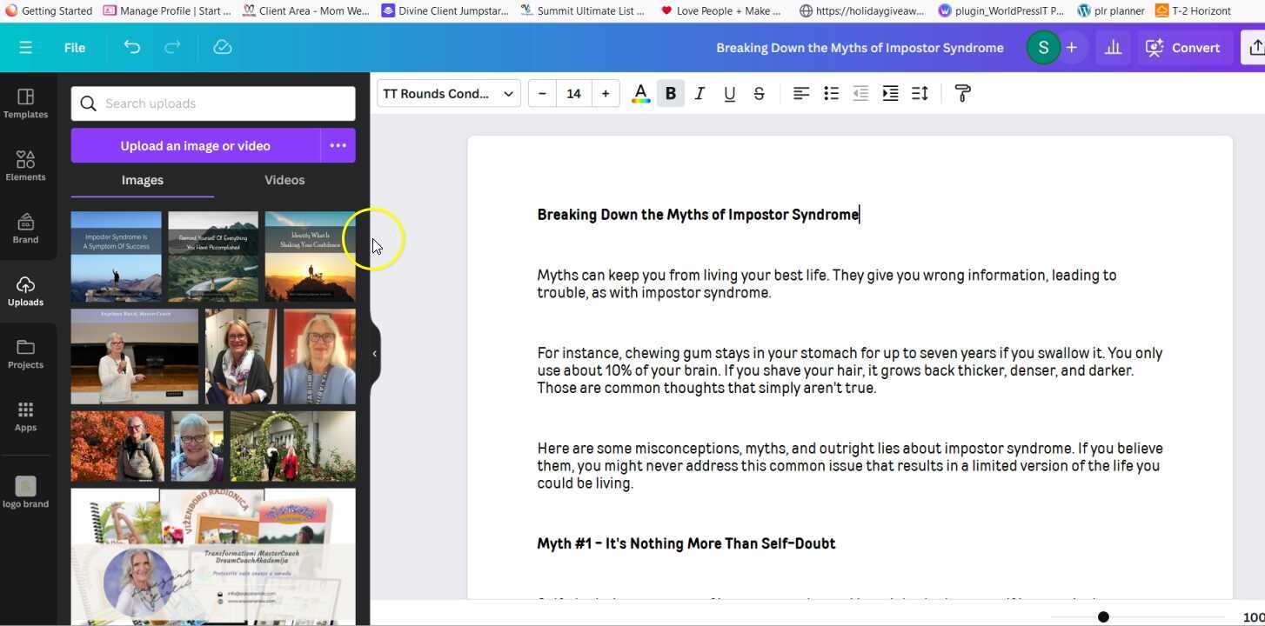The width and height of the screenshot is (1265, 626).
Task: Toggle italic formatting
Action: coord(699,94)
